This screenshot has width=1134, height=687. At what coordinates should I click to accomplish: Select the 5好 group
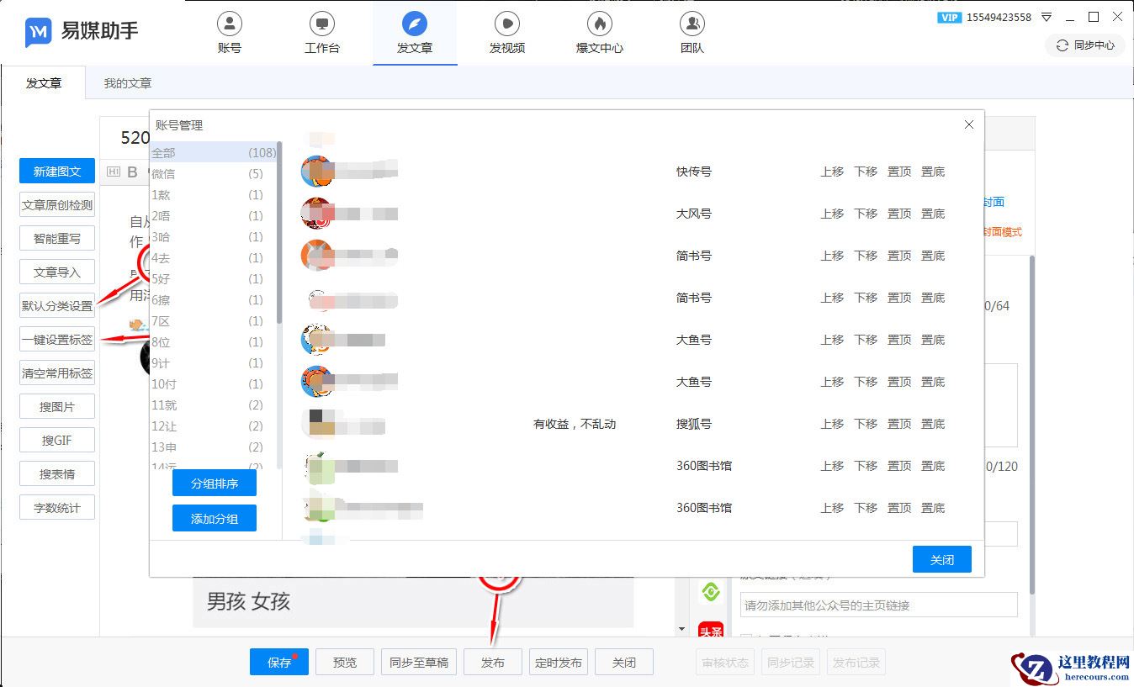coord(214,279)
